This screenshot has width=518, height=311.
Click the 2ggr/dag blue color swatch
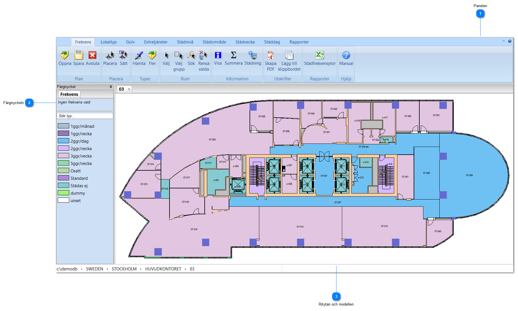[x=63, y=141]
